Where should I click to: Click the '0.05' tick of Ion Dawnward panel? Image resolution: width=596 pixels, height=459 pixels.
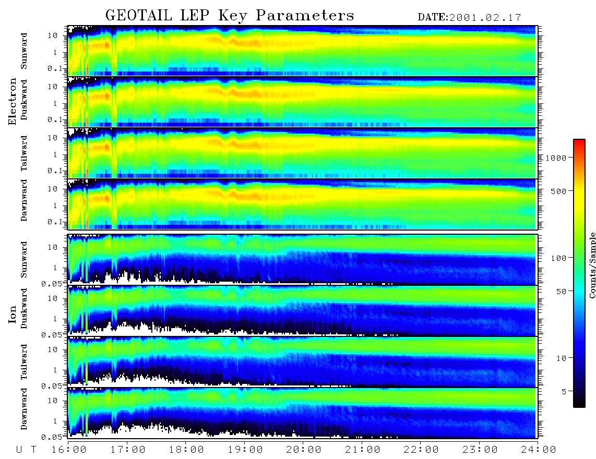[x=52, y=437]
